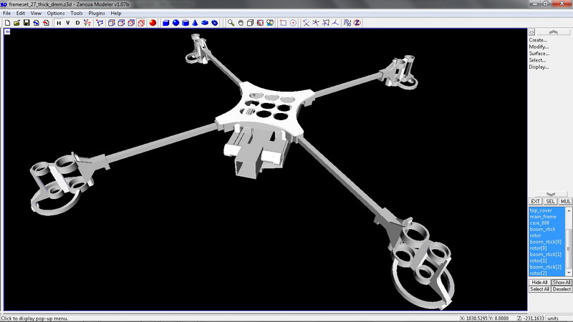Open the Plugins menu
Screen dimensions: 573x322
coord(97,13)
